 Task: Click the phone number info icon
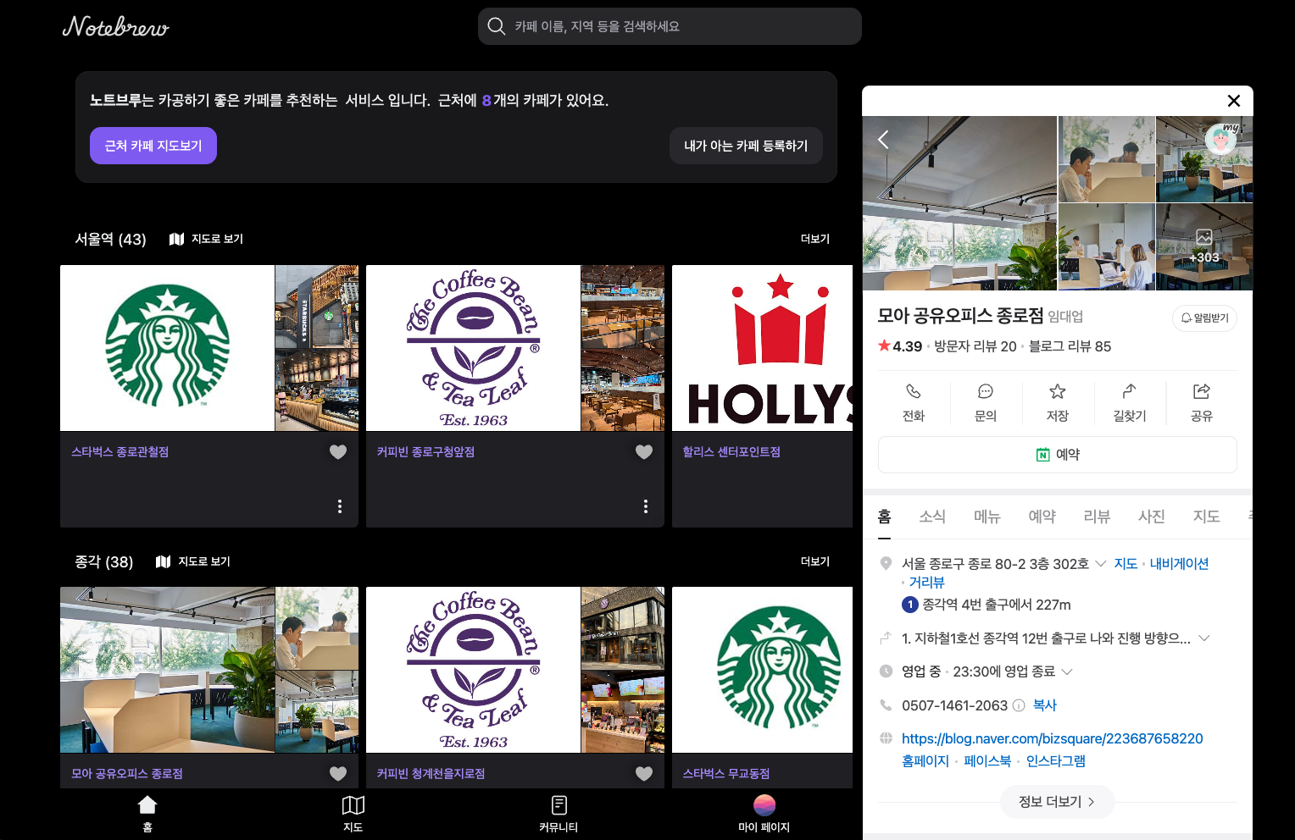[x=1019, y=705]
